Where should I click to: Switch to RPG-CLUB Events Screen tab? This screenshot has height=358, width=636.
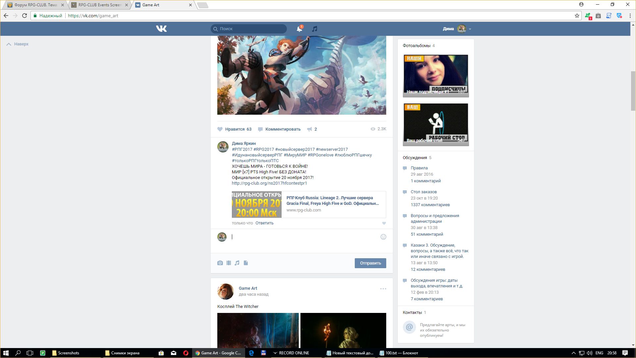pyautogui.click(x=99, y=5)
